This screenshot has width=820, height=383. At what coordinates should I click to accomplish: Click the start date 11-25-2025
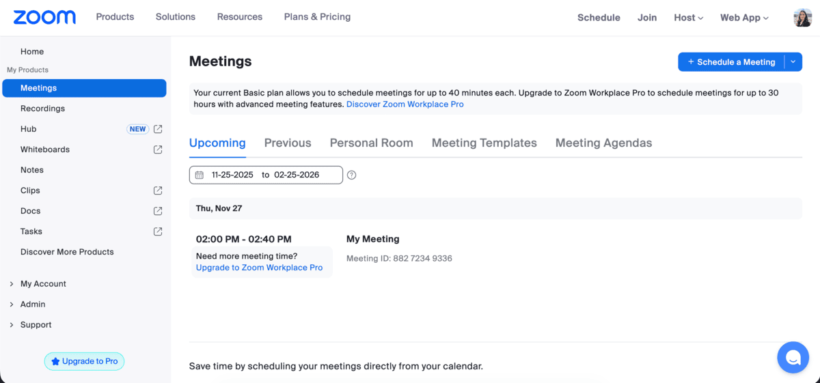[232, 175]
